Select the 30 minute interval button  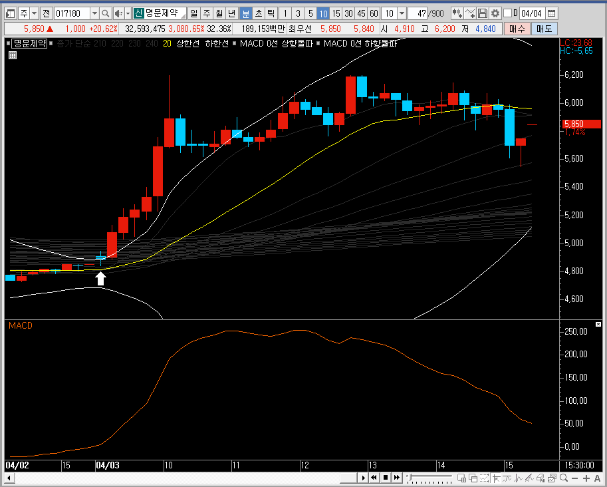point(348,13)
